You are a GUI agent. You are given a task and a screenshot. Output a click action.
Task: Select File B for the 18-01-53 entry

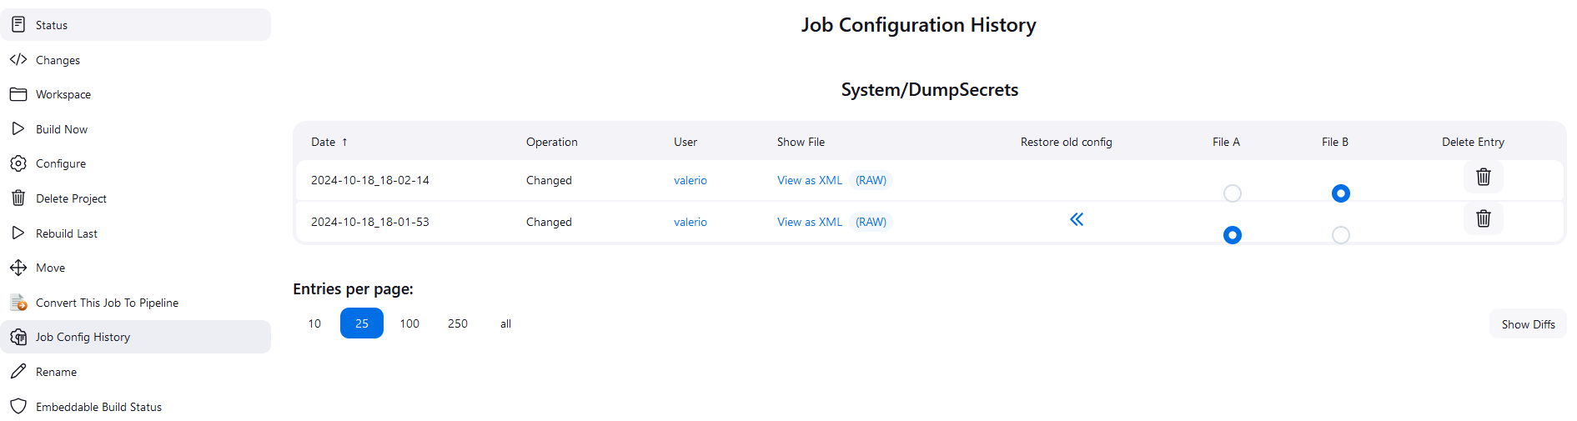point(1341,235)
